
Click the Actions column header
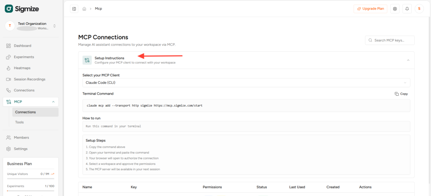coord(365,187)
